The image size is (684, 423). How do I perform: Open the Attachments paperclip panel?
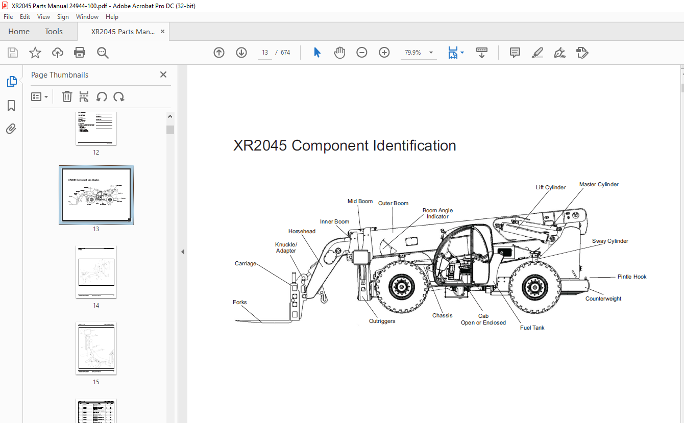coord(11,129)
